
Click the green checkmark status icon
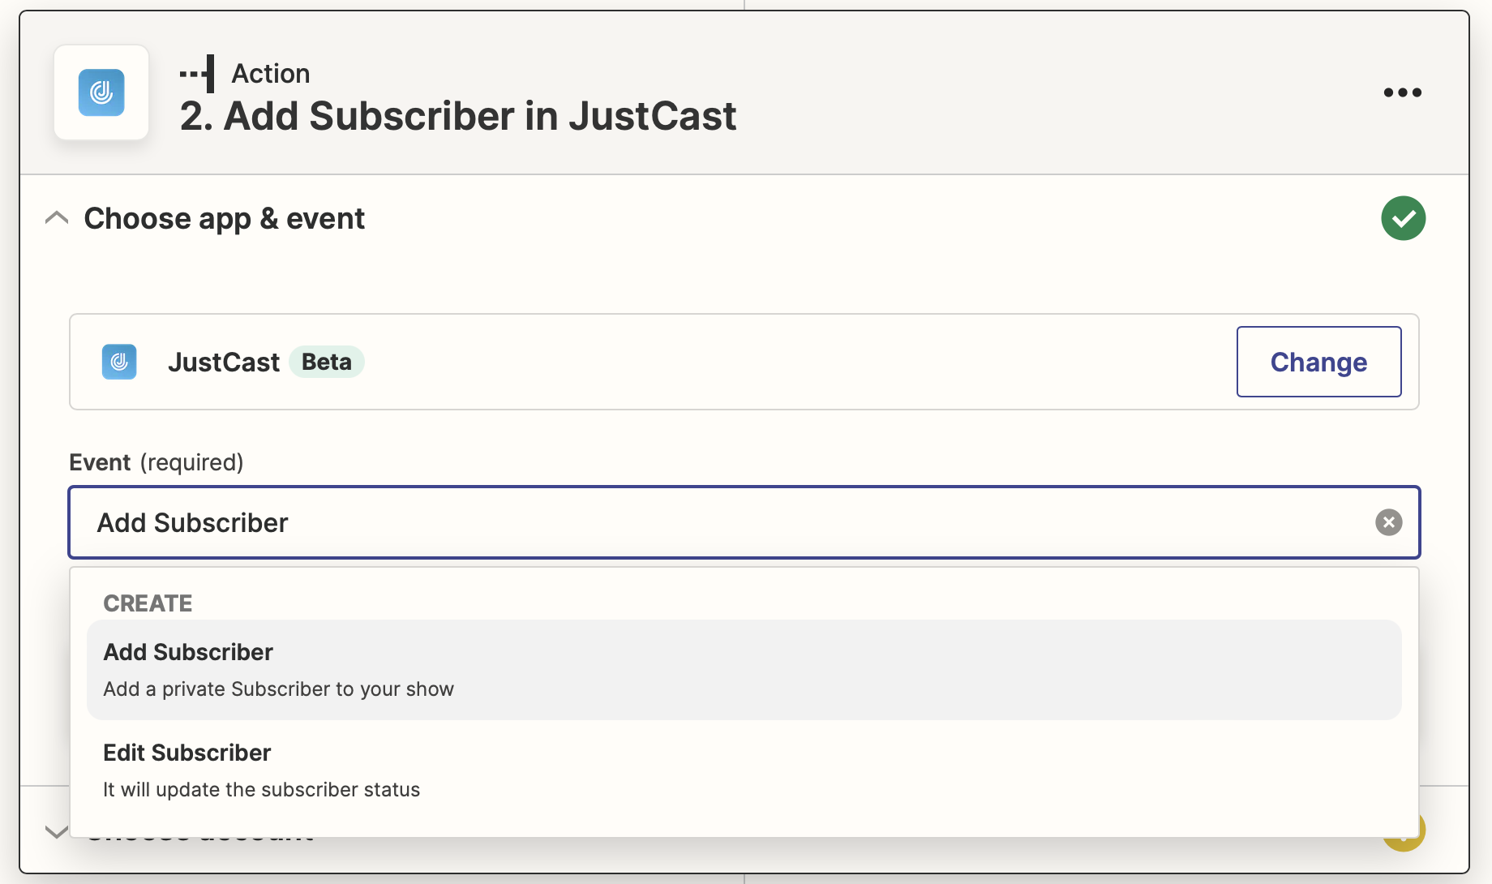tap(1403, 218)
